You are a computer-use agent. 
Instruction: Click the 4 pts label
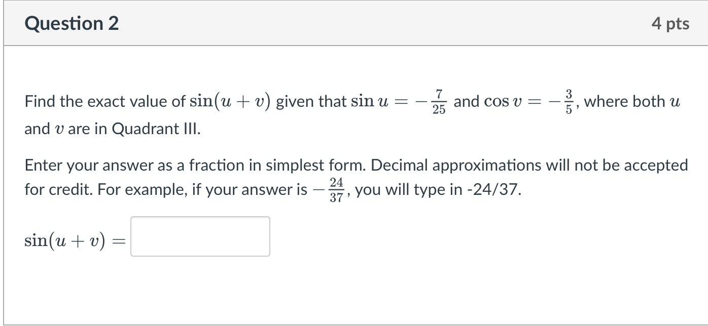[671, 23]
